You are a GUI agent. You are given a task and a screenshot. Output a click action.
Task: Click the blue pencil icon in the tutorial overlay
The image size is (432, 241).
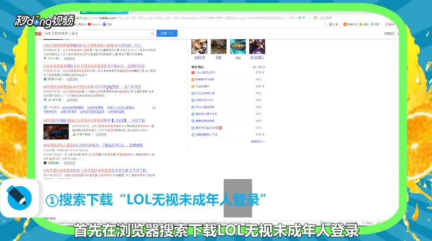19,198
